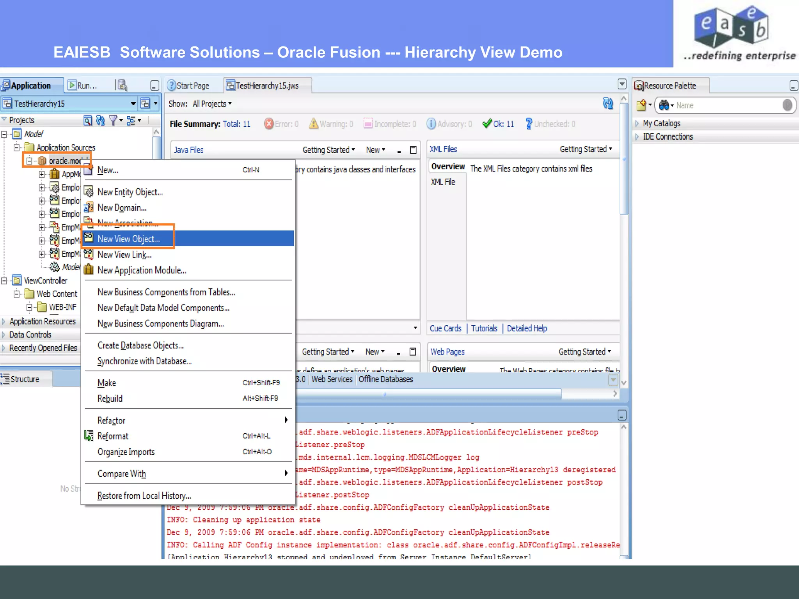Collapse the Web Content folder

click(17, 294)
